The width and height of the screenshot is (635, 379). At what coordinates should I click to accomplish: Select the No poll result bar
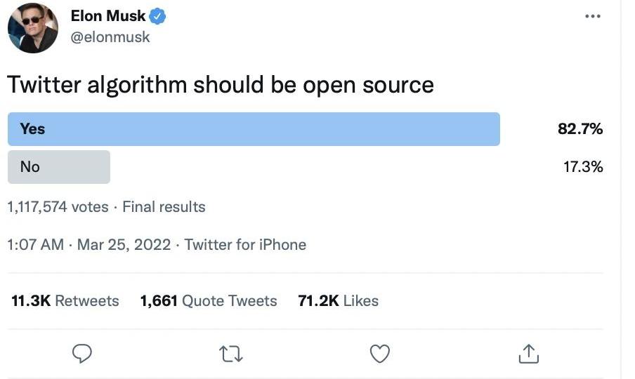pos(58,167)
